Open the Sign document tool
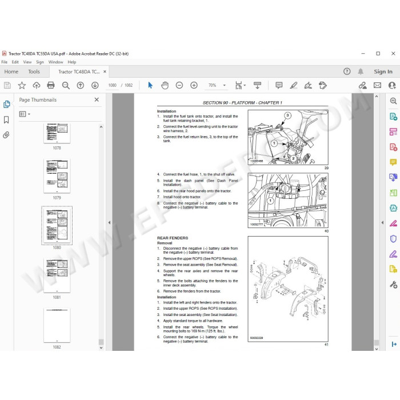400x400 pixels. pos(308,85)
